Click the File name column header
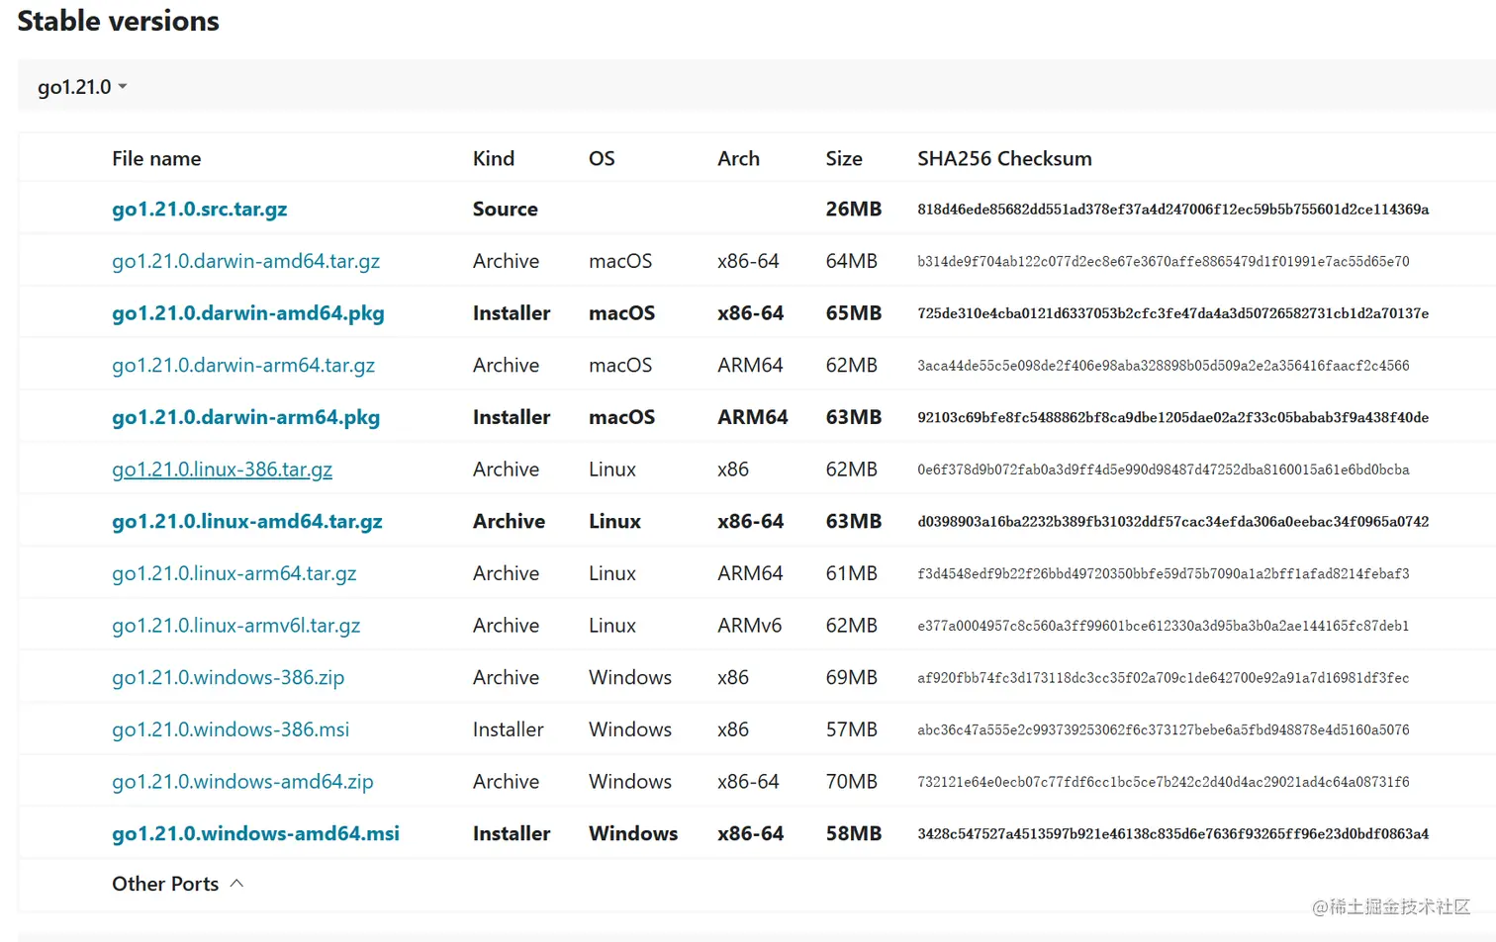 point(156,158)
